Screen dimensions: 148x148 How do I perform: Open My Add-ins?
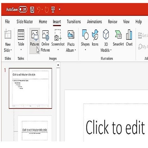coord(143,47)
